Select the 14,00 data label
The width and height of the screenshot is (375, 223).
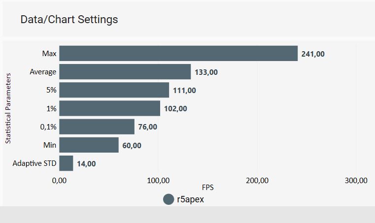(86, 164)
